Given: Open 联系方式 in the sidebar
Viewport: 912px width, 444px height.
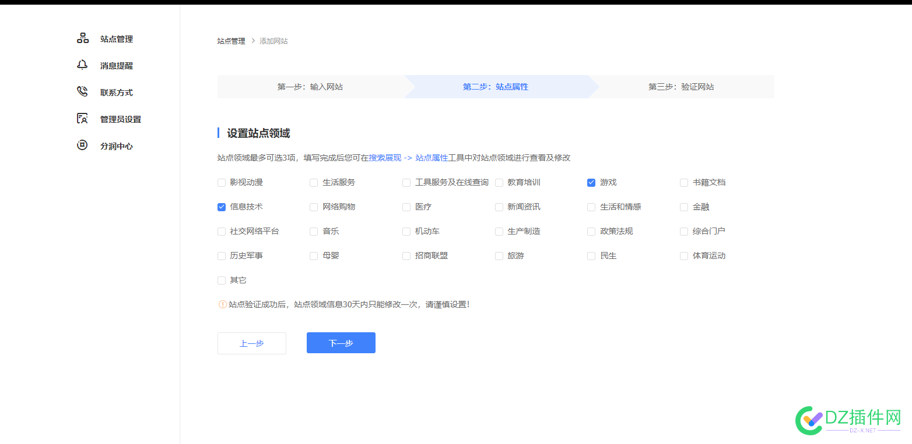Looking at the screenshot, I should 117,93.
